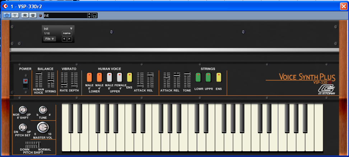The image size is (349, 157).
Task: Toggle the Male 4' lower orange button
Action: coord(99,77)
